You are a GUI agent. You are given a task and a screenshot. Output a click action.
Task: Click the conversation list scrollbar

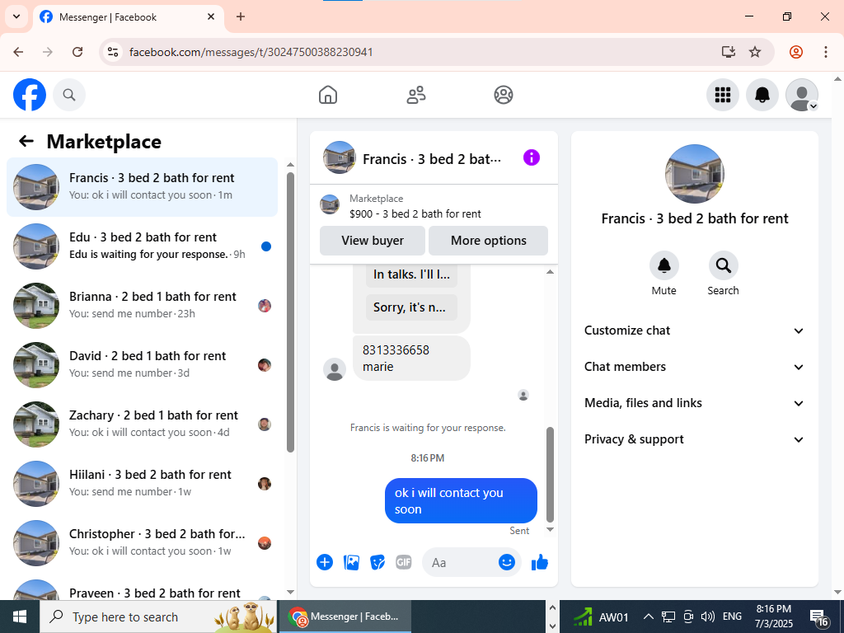291,312
